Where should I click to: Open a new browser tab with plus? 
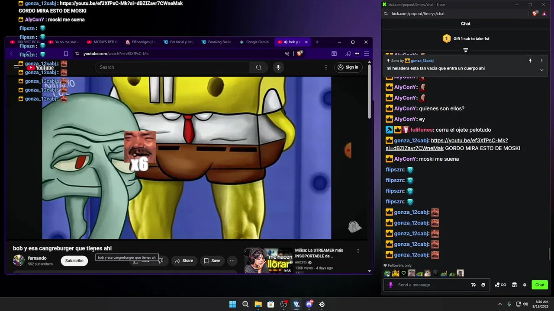click(x=317, y=42)
